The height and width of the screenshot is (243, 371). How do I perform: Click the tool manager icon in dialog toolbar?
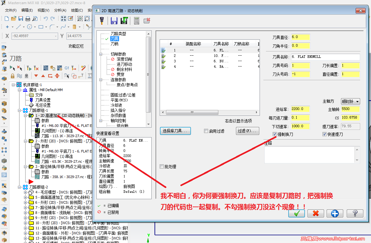pyautogui.click(x=102, y=20)
